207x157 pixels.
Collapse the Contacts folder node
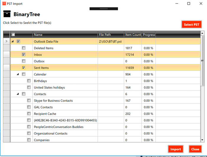(x=18, y=94)
